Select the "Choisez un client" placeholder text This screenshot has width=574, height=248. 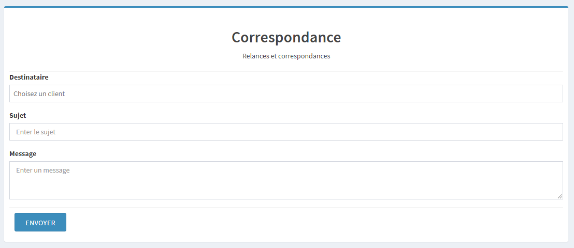click(x=39, y=94)
